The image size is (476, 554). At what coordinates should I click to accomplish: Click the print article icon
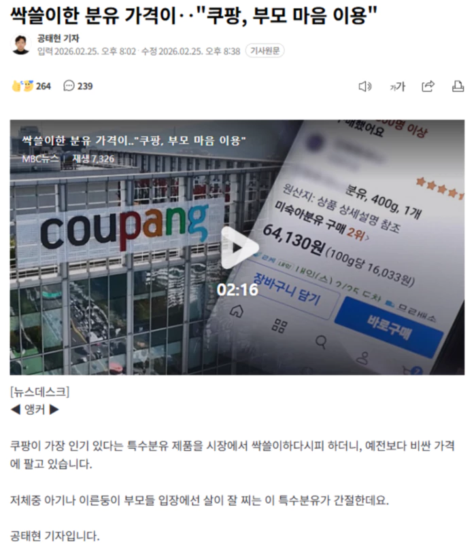click(458, 86)
